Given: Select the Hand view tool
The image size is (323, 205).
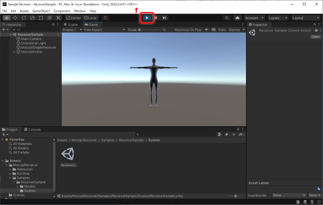Looking at the screenshot, I should click(7, 18).
